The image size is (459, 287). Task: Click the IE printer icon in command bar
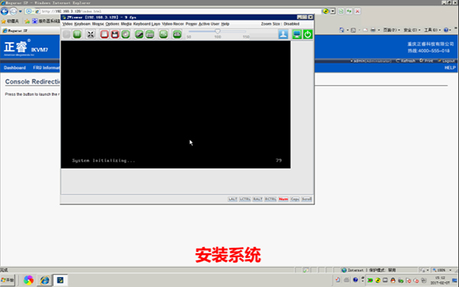[x=373, y=30]
